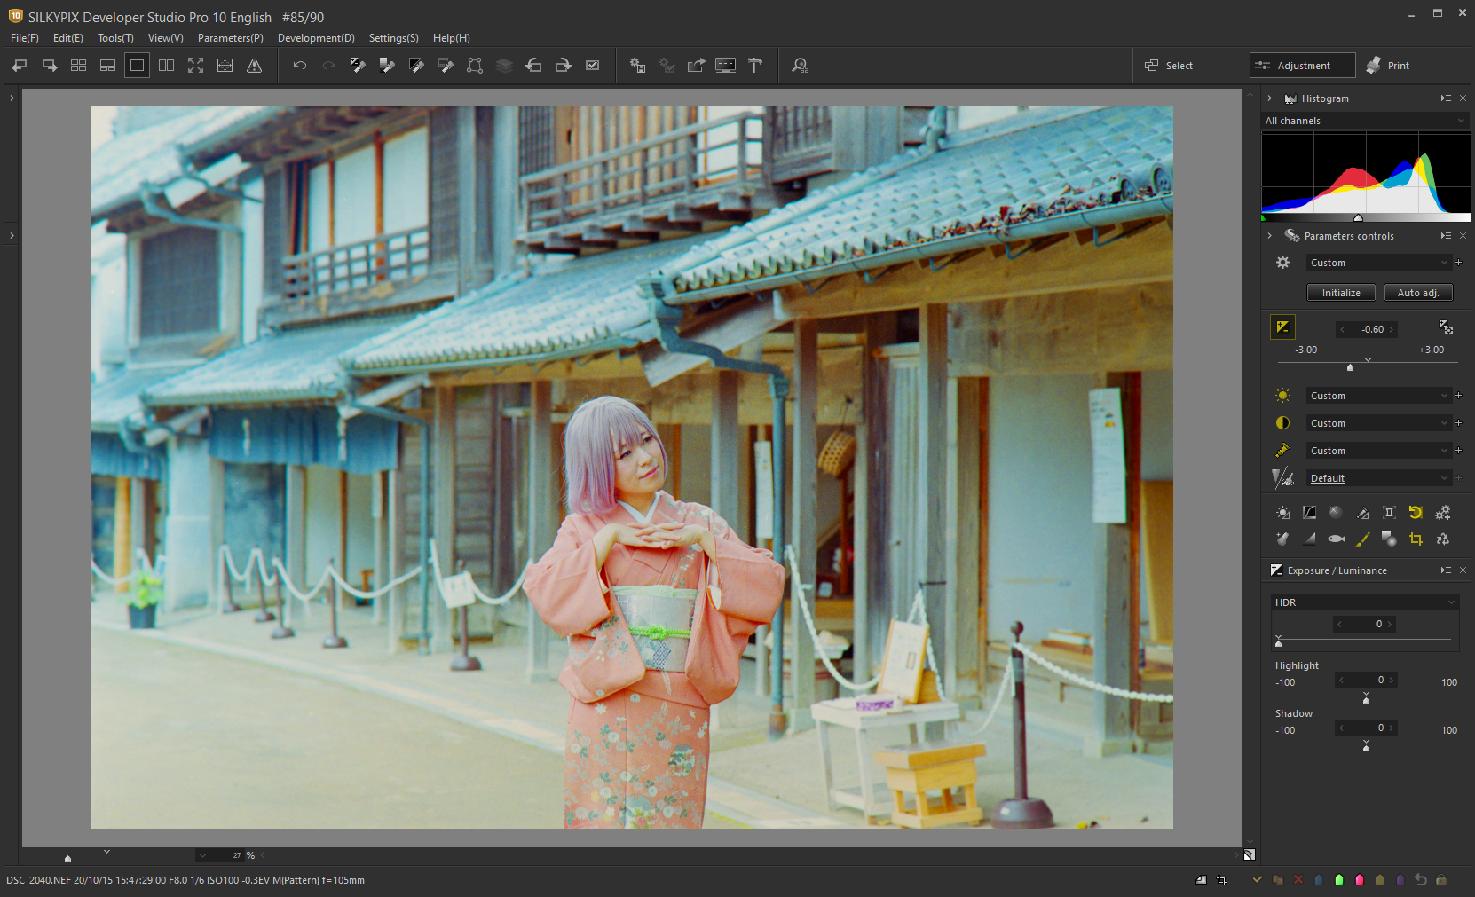This screenshot has width=1475, height=897.
Task: Open the HDR dropdown
Action: click(1365, 602)
